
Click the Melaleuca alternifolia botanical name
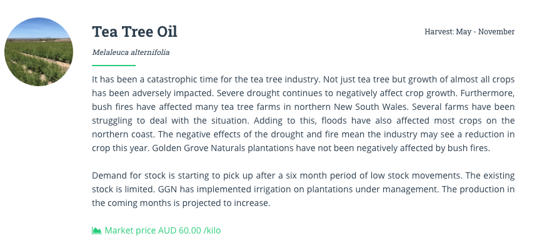pyautogui.click(x=131, y=52)
